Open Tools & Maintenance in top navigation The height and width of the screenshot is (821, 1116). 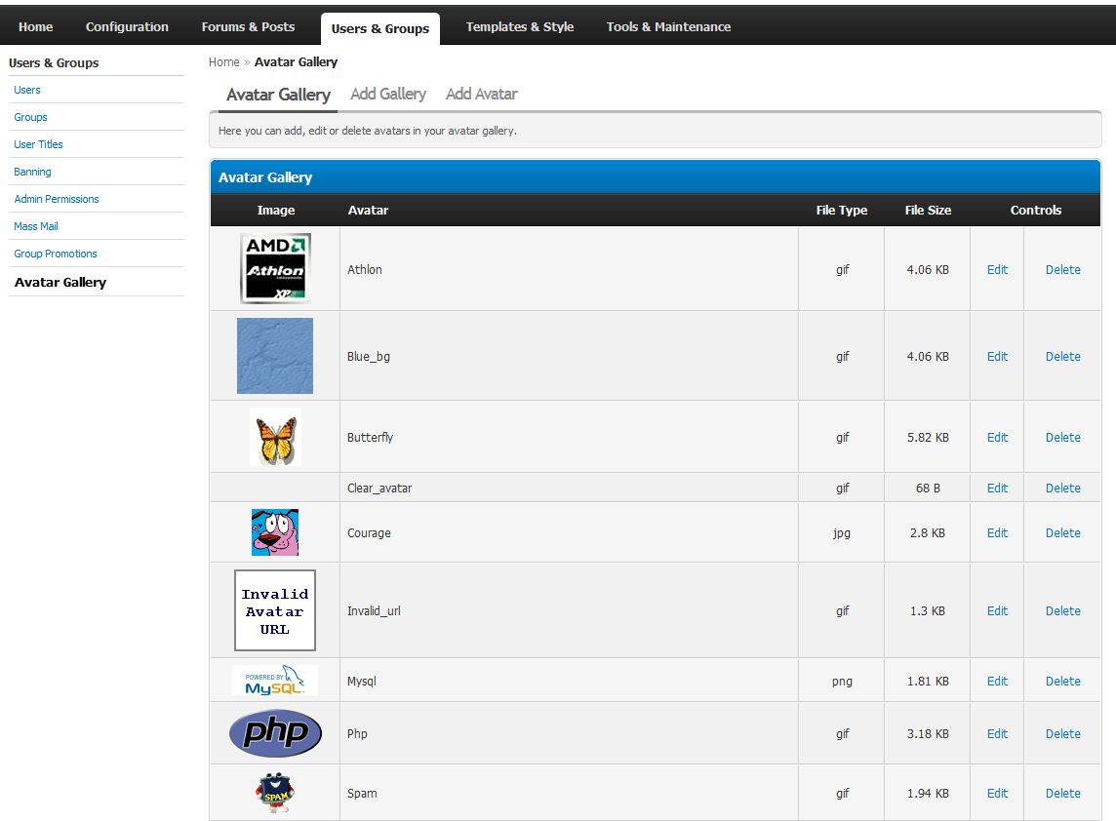pos(668,27)
